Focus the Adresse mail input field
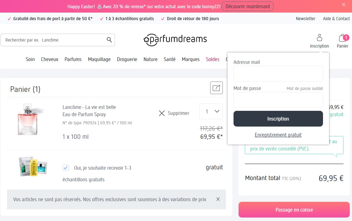 pos(278,74)
